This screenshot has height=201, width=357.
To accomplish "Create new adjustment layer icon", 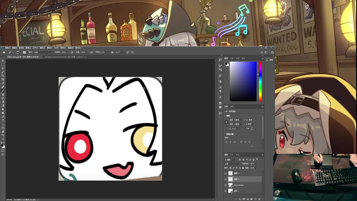I will click(248, 199).
